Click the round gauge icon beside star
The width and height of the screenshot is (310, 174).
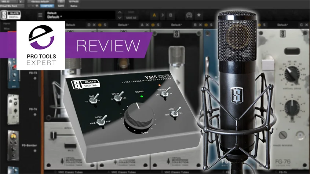tap(189, 15)
